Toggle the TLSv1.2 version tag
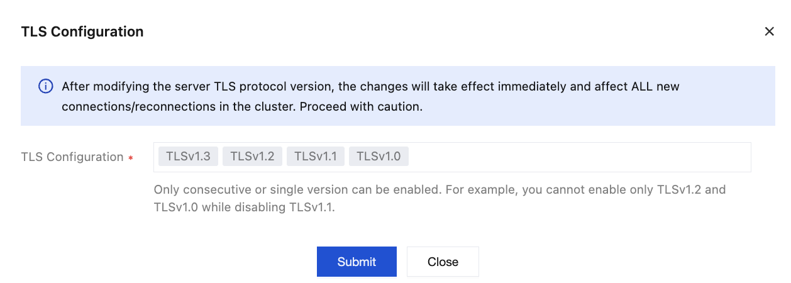This screenshot has height=283, width=791. [x=252, y=157]
